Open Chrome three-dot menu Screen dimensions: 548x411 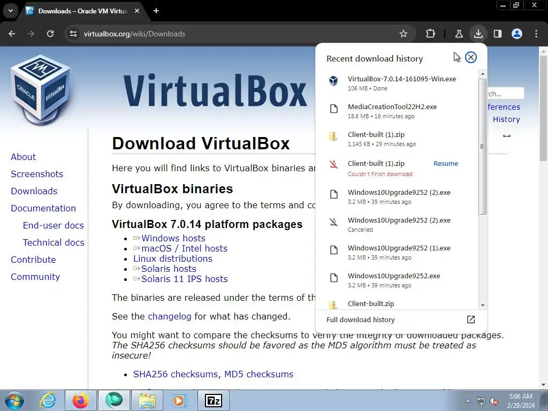(x=536, y=34)
